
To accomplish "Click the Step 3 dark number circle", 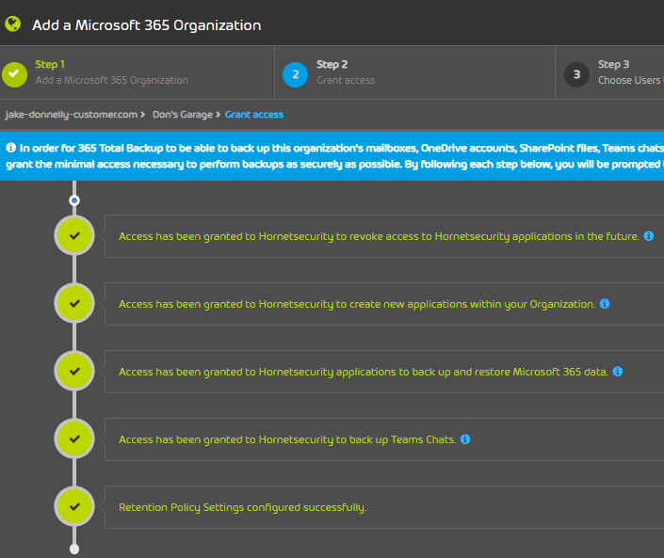I will click(x=576, y=74).
